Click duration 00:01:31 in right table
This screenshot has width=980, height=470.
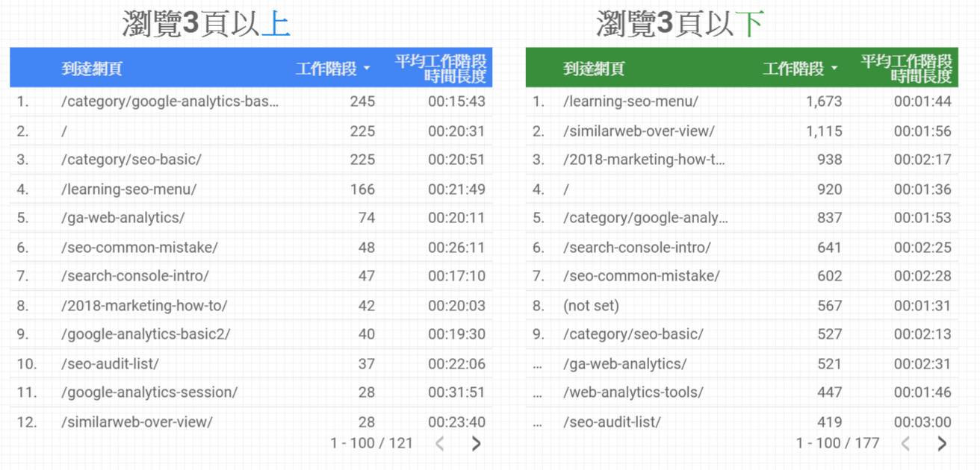[x=922, y=306]
